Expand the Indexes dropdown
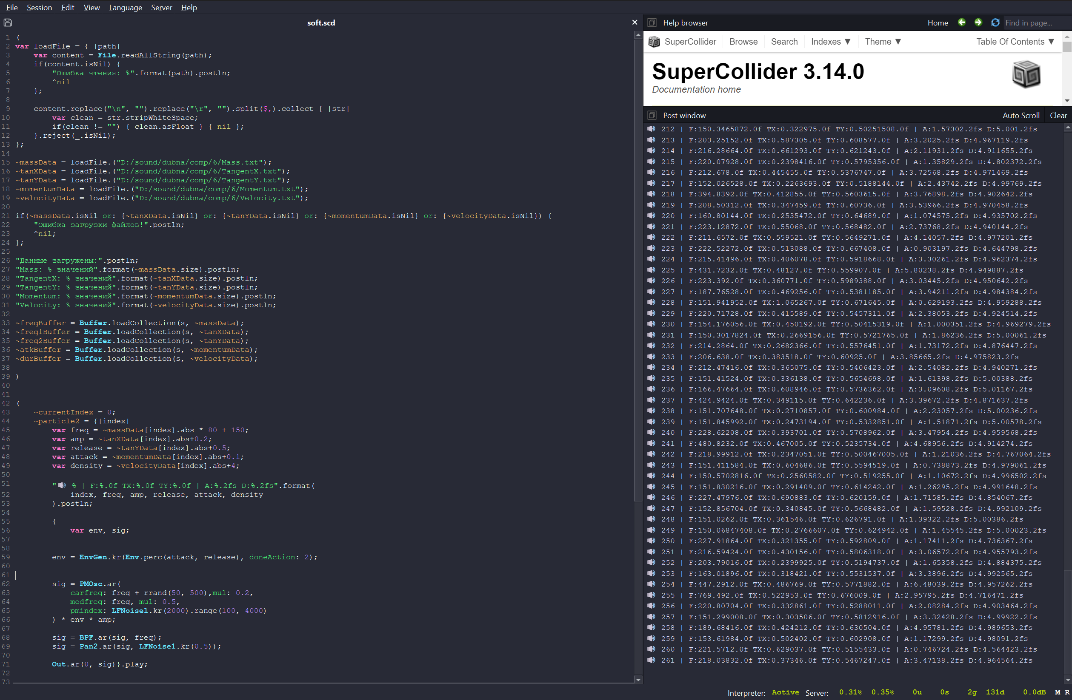 pyautogui.click(x=831, y=42)
